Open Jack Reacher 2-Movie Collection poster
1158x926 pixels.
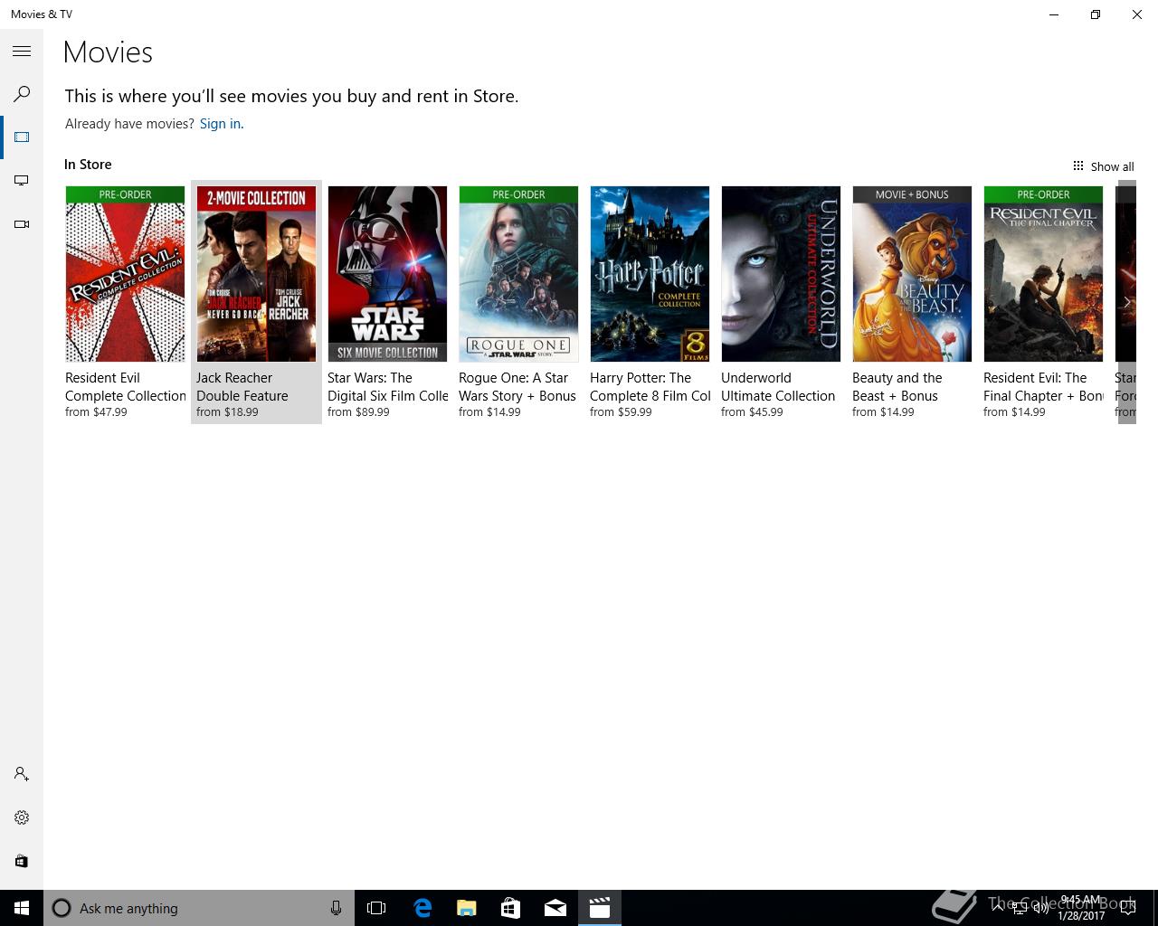(256, 274)
